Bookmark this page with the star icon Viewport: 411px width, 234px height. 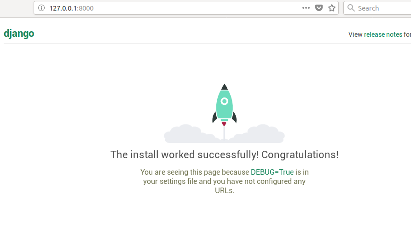pos(332,8)
